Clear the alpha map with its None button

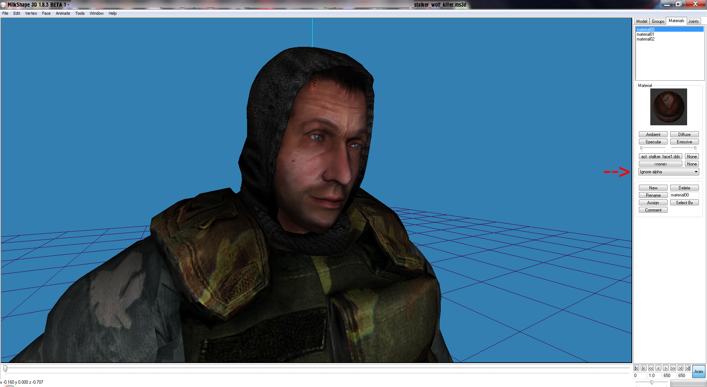tap(692, 164)
